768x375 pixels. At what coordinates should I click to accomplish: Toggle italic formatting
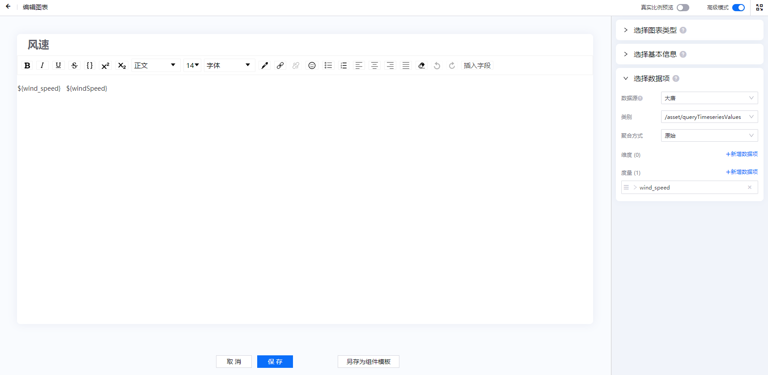tap(42, 66)
